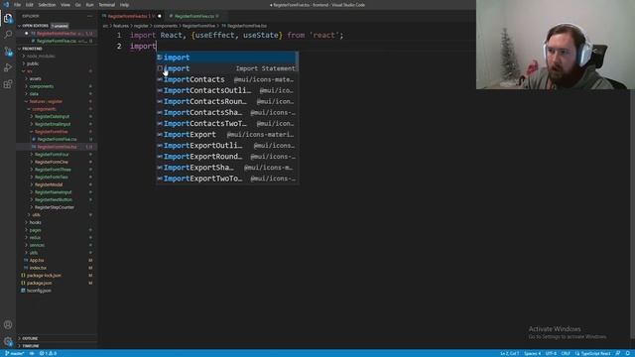Screen dimensions: 635x357
Task: Click the tsconfig.json file icon
Action: point(23,291)
